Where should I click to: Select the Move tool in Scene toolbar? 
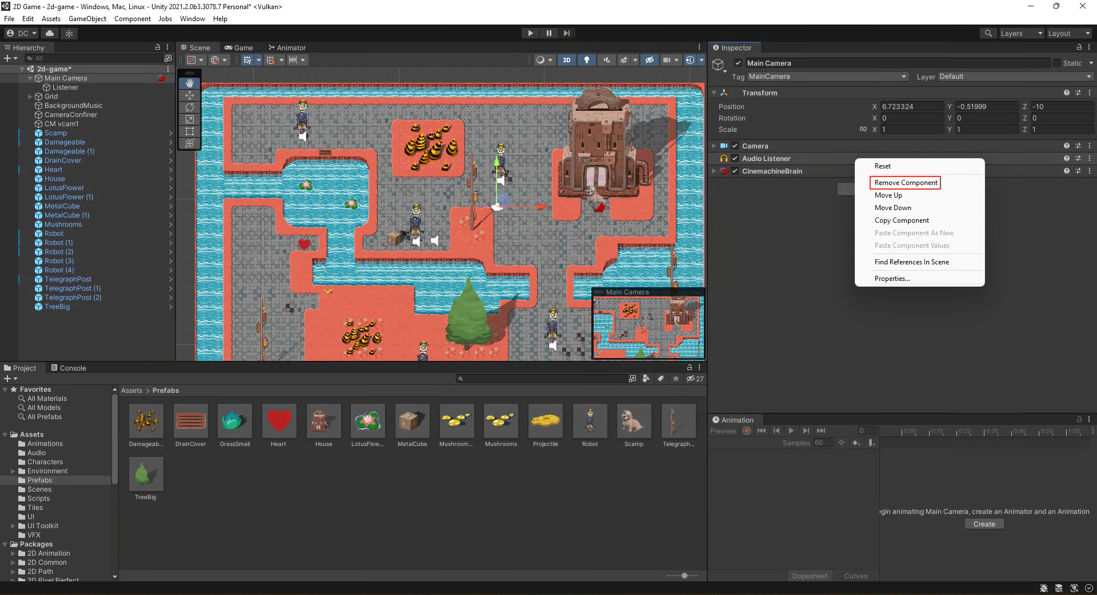pos(190,95)
